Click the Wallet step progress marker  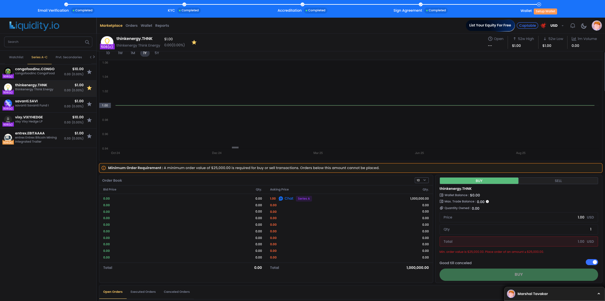click(539, 4)
